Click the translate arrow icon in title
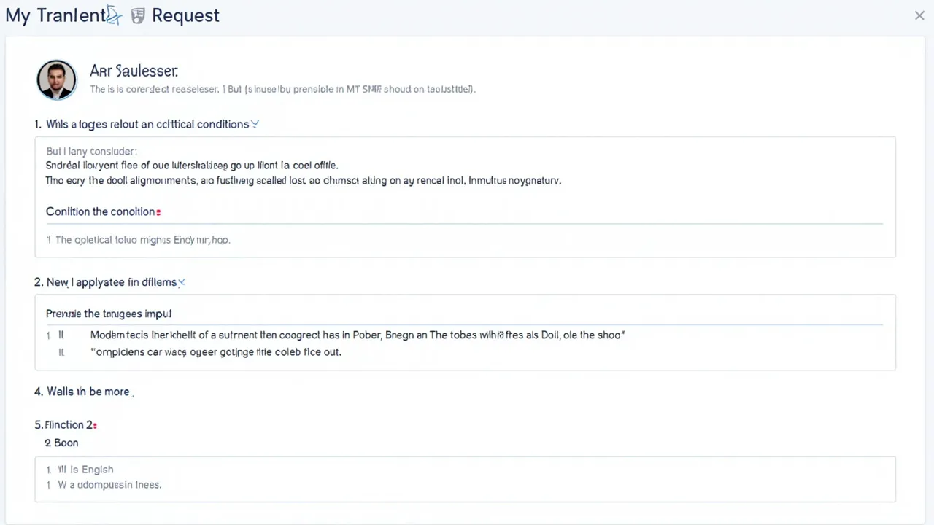 tap(113, 15)
